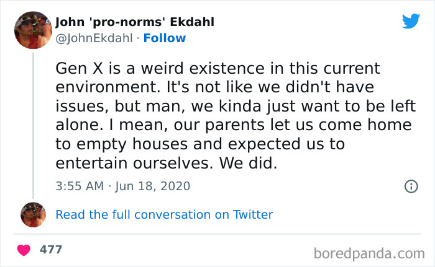Click the word 'Twitter' in the conversation link
Viewport: 435px width, 267px height.
pos(252,215)
